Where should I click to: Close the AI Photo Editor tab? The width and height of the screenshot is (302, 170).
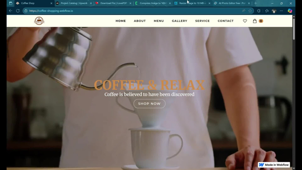[x=249, y=3]
